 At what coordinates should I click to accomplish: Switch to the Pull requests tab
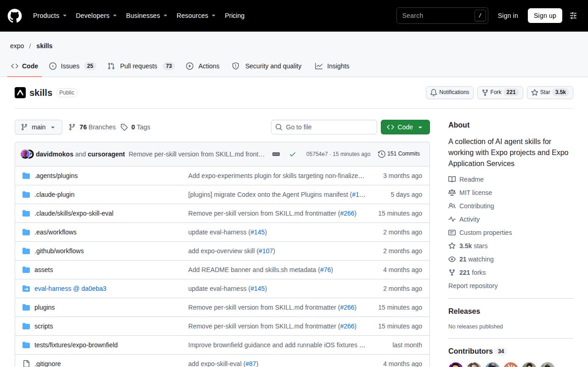click(x=141, y=66)
